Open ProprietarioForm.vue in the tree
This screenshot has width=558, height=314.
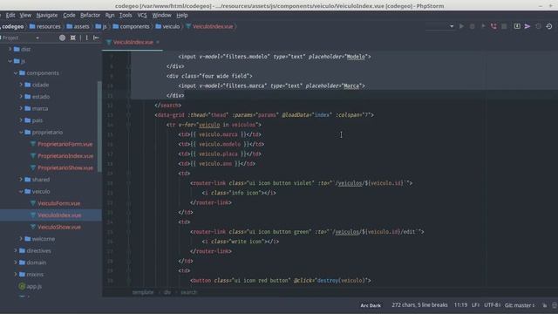pyautogui.click(x=65, y=144)
